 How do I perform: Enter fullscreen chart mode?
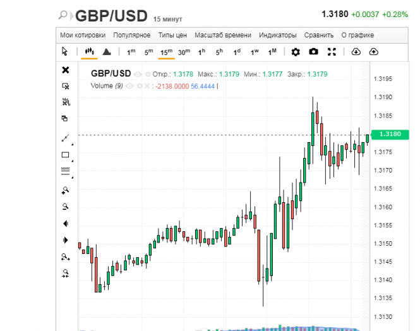click(332, 52)
